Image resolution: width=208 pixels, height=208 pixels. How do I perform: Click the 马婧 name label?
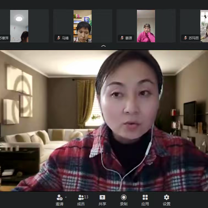(x=65, y=38)
